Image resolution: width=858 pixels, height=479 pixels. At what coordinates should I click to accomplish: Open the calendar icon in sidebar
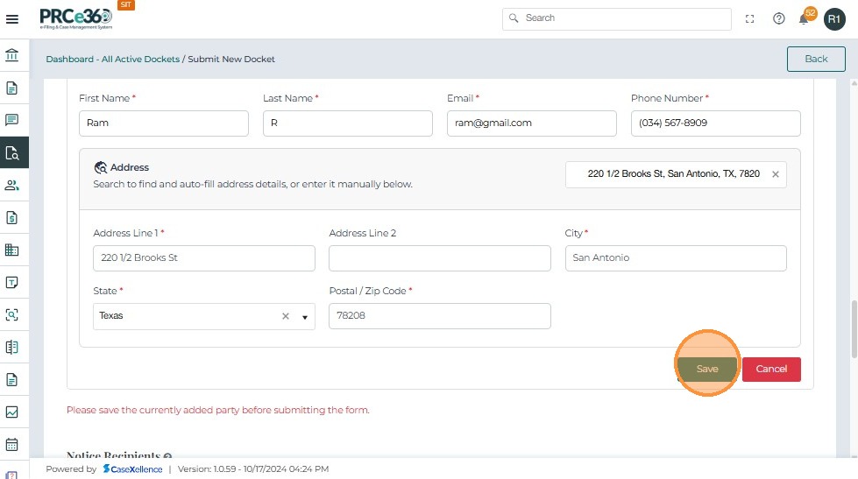click(12, 444)
